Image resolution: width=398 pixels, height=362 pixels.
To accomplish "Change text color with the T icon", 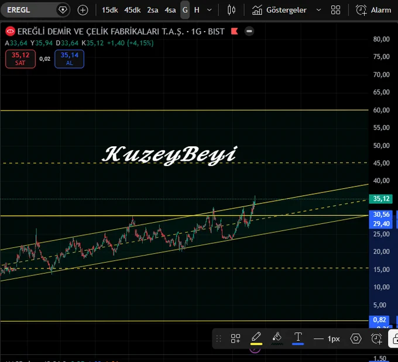I will pos(298,338).
